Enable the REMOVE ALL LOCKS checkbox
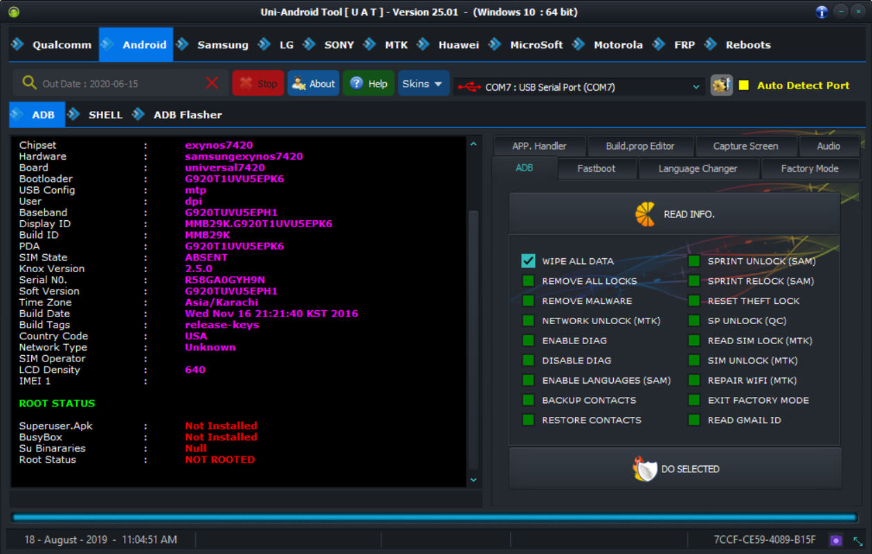Screen dimensions: 872x554 [529, 281]
